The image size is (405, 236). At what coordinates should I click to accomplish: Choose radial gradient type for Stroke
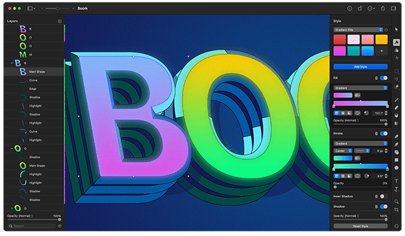pos(343,176)
